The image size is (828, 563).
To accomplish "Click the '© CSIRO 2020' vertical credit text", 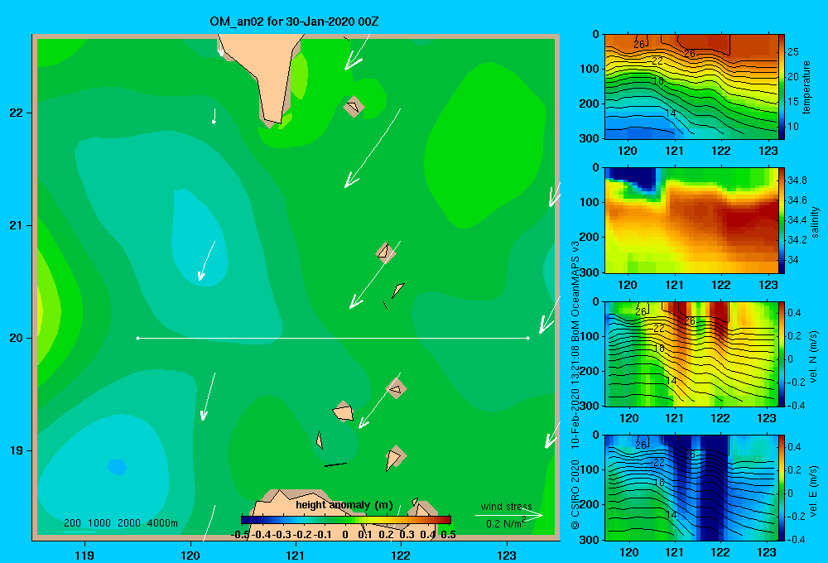I will [x=575, y=494].
